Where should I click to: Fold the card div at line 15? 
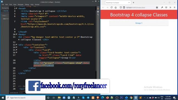click(x=17, y=50)
